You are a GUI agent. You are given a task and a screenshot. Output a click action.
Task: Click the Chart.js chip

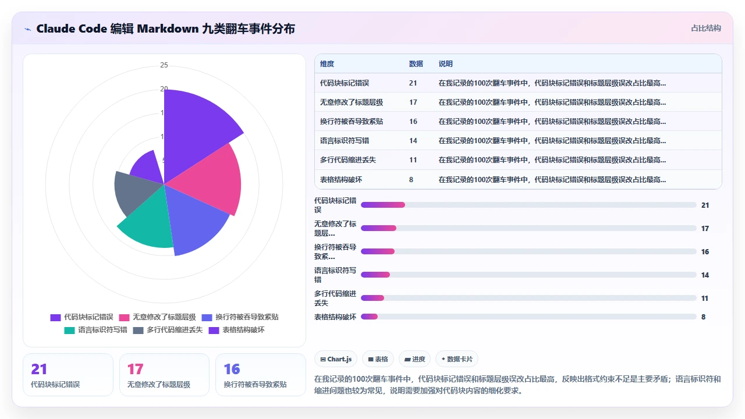(x=336, y=359)
